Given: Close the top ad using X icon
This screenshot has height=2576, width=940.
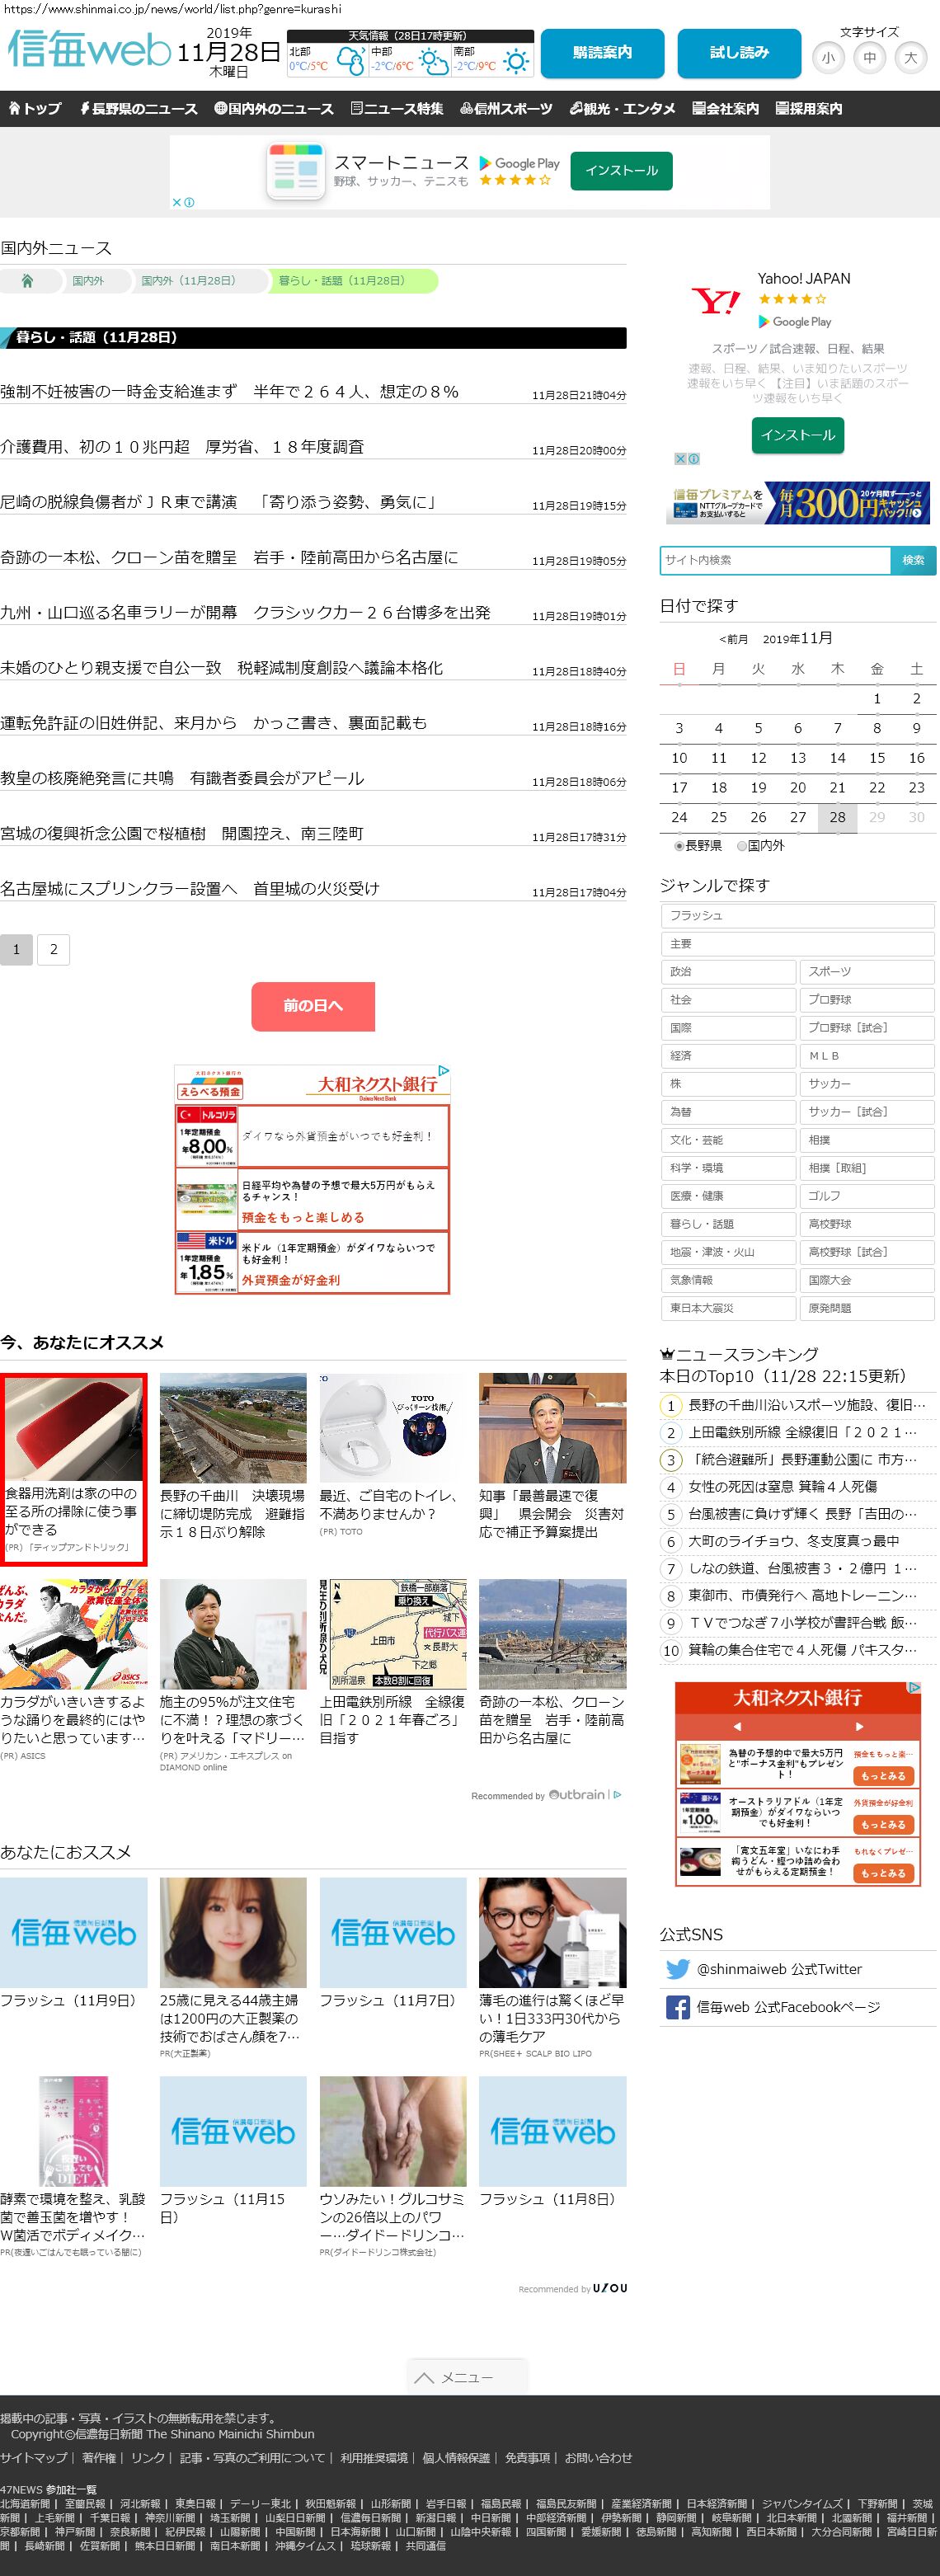Looking at the screenshot, I should coord(177,202).
